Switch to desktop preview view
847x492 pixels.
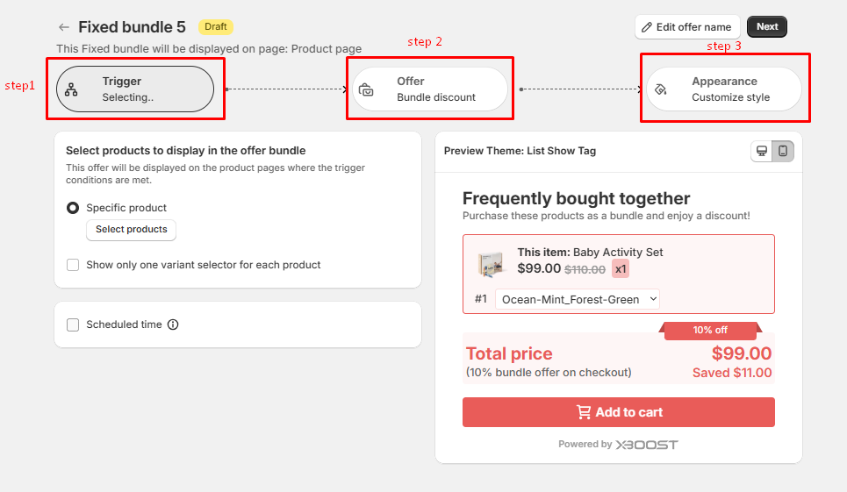[762, 151]
